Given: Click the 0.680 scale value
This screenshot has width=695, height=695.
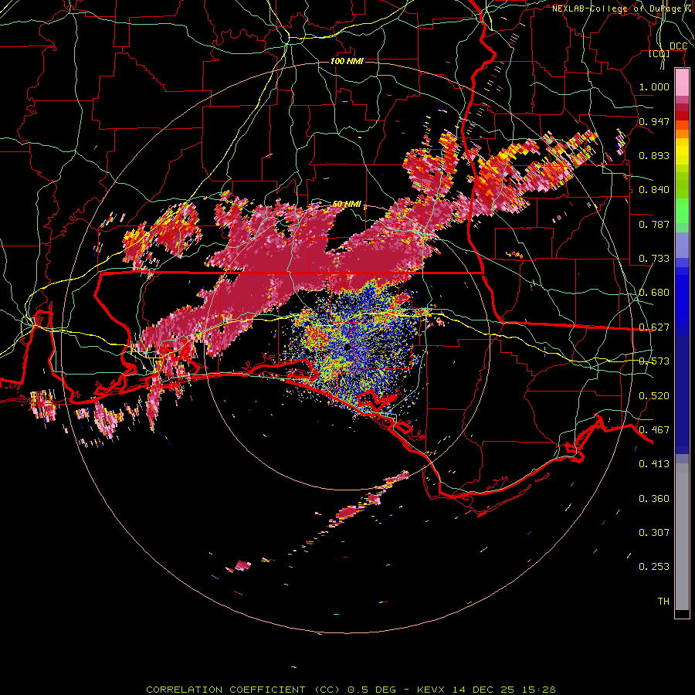Looking at the screenshot, I should 654,293.
